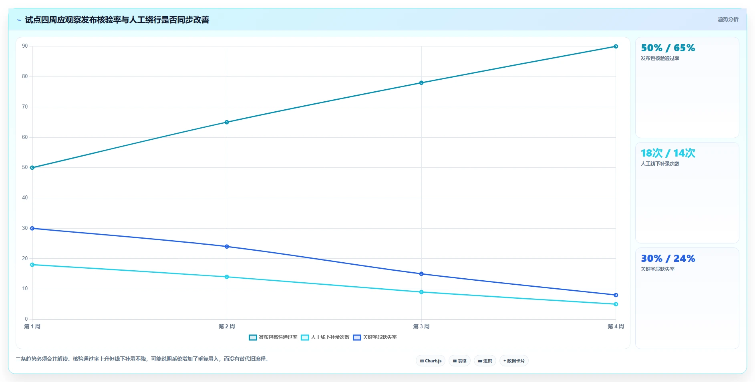Choose the 数据卡片 chip
The height and width of the screenshot is (382, 755).
click(514, 361)
